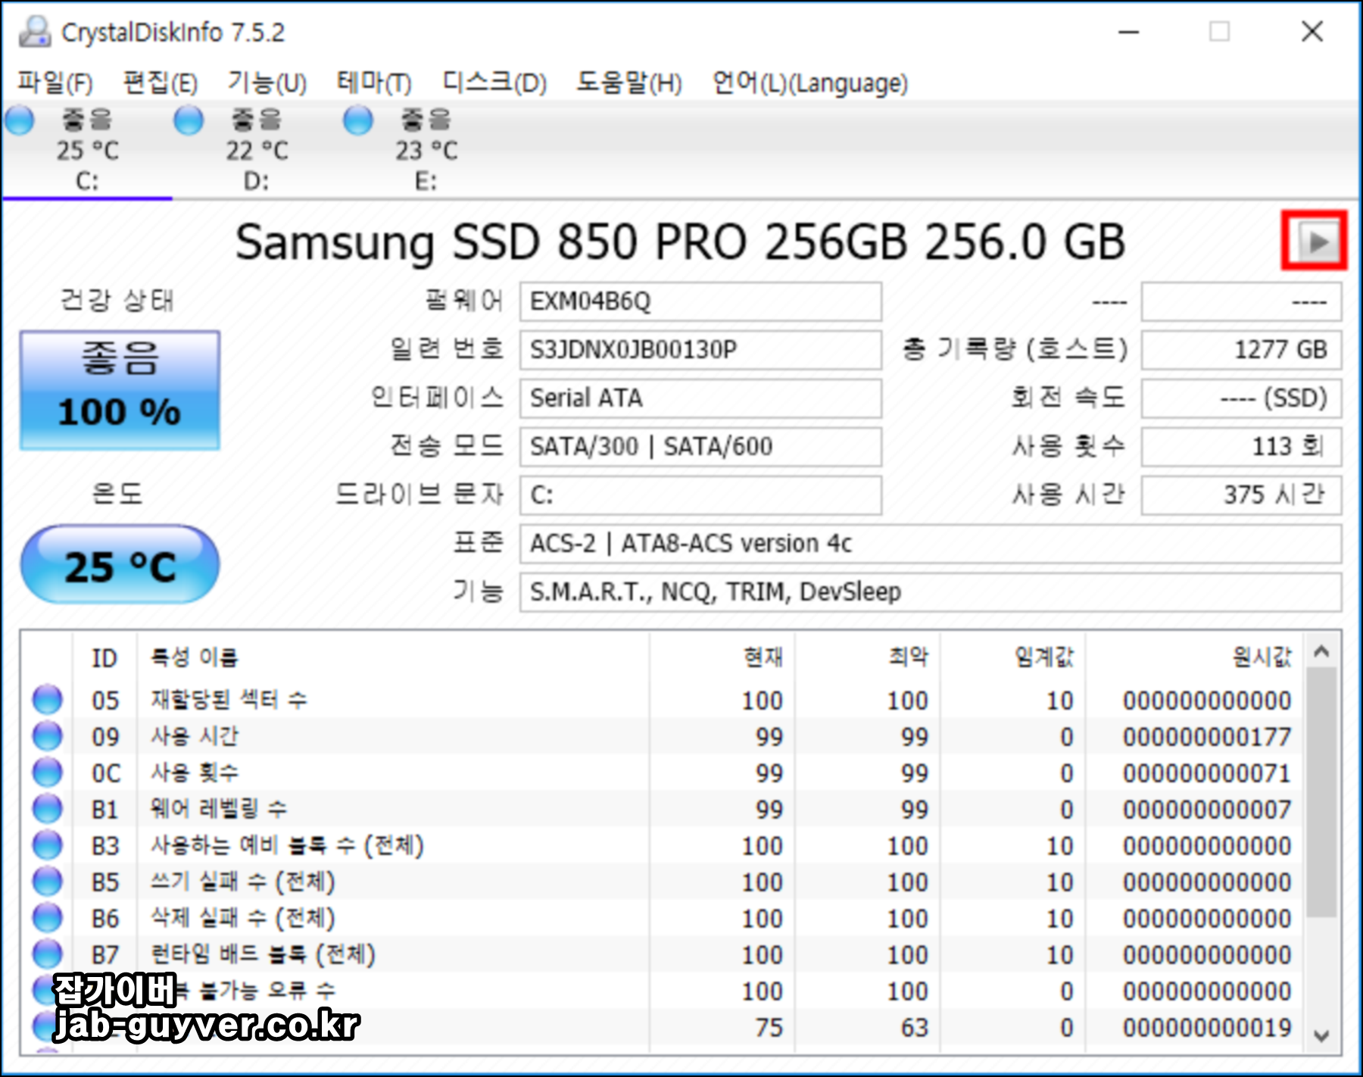
Task: Click the standard field ACS-2 | ATA8-ACS
Action: [931, 544]
